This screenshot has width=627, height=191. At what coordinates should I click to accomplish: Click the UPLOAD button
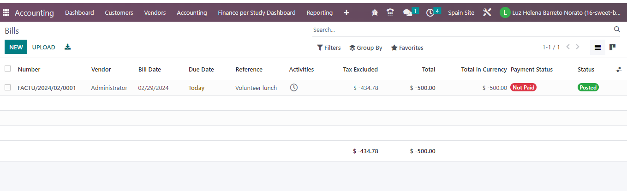coord(44,47)
